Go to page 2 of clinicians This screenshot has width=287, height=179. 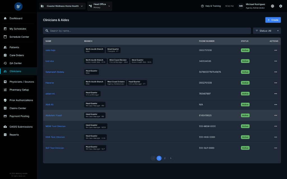click(x=165, y=158)
